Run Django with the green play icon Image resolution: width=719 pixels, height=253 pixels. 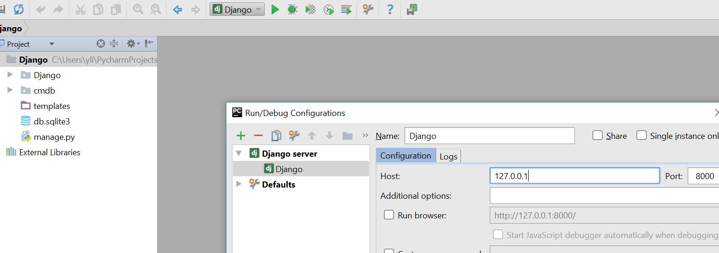click(275, 9)
